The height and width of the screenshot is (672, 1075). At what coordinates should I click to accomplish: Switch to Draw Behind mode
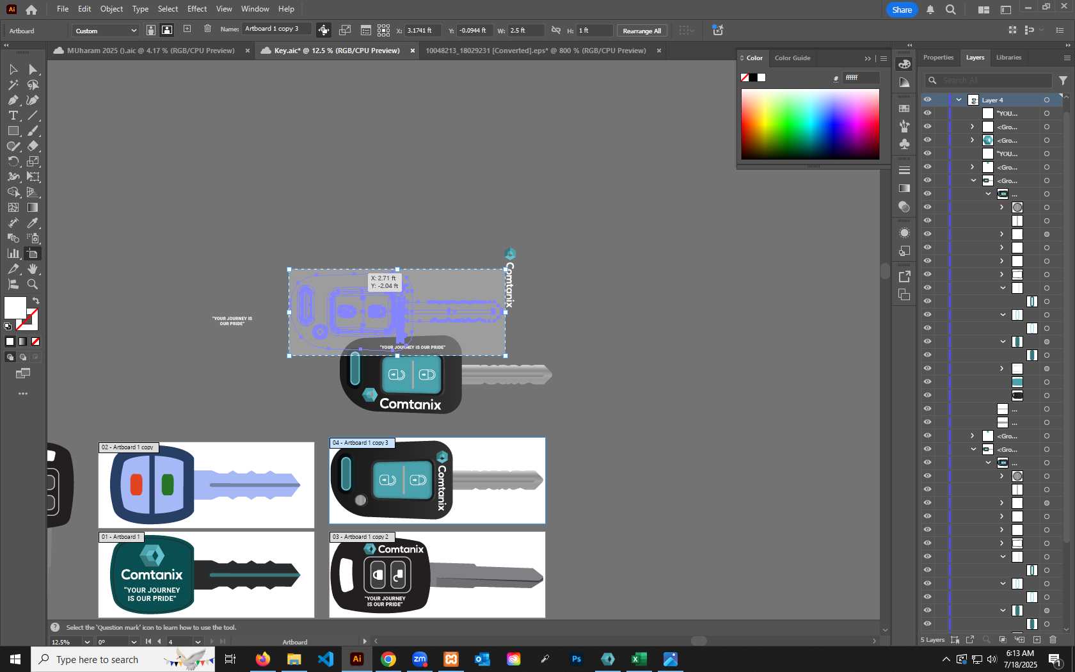pos(23,357)
